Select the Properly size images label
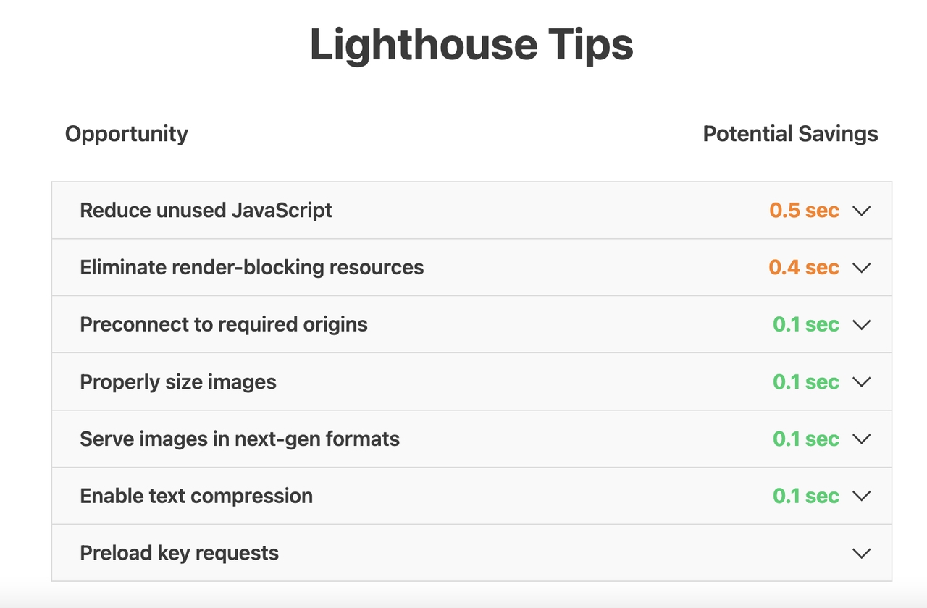This screenshot has width=927, height=608. click(x=177, y=382)
